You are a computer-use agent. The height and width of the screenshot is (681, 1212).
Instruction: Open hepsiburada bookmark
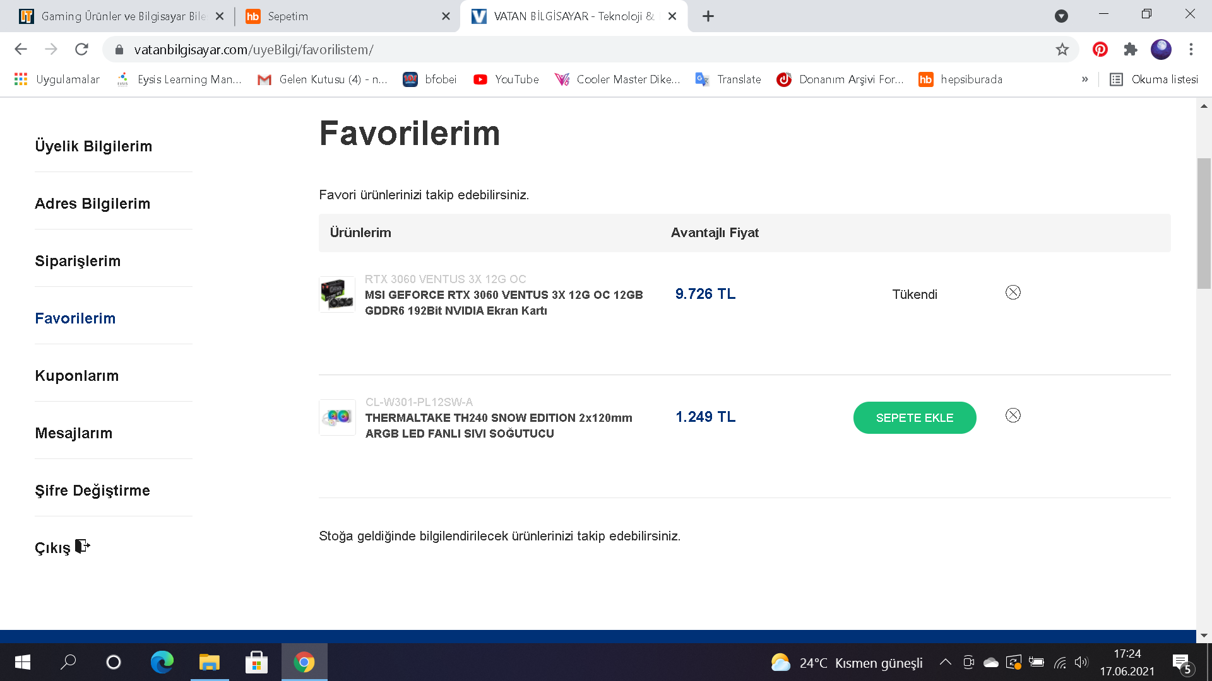961,79
